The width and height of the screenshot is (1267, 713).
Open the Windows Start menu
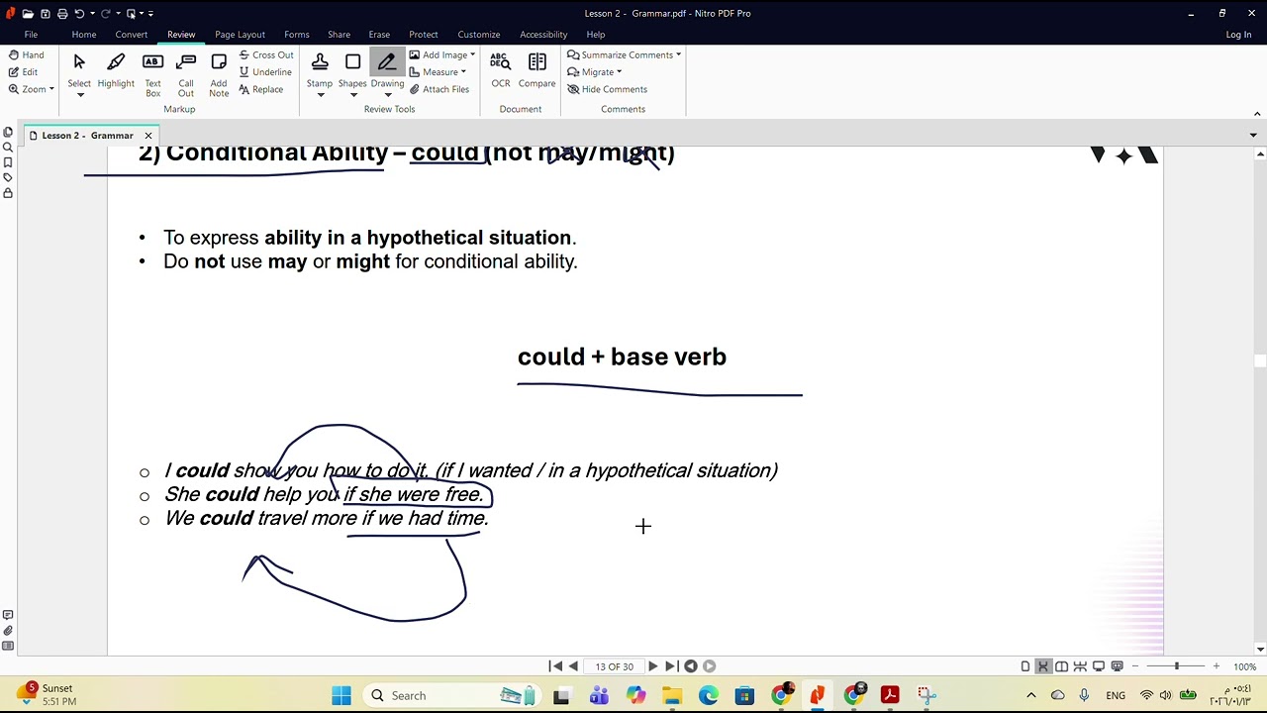pyautogui.click(x=341, y=695)
